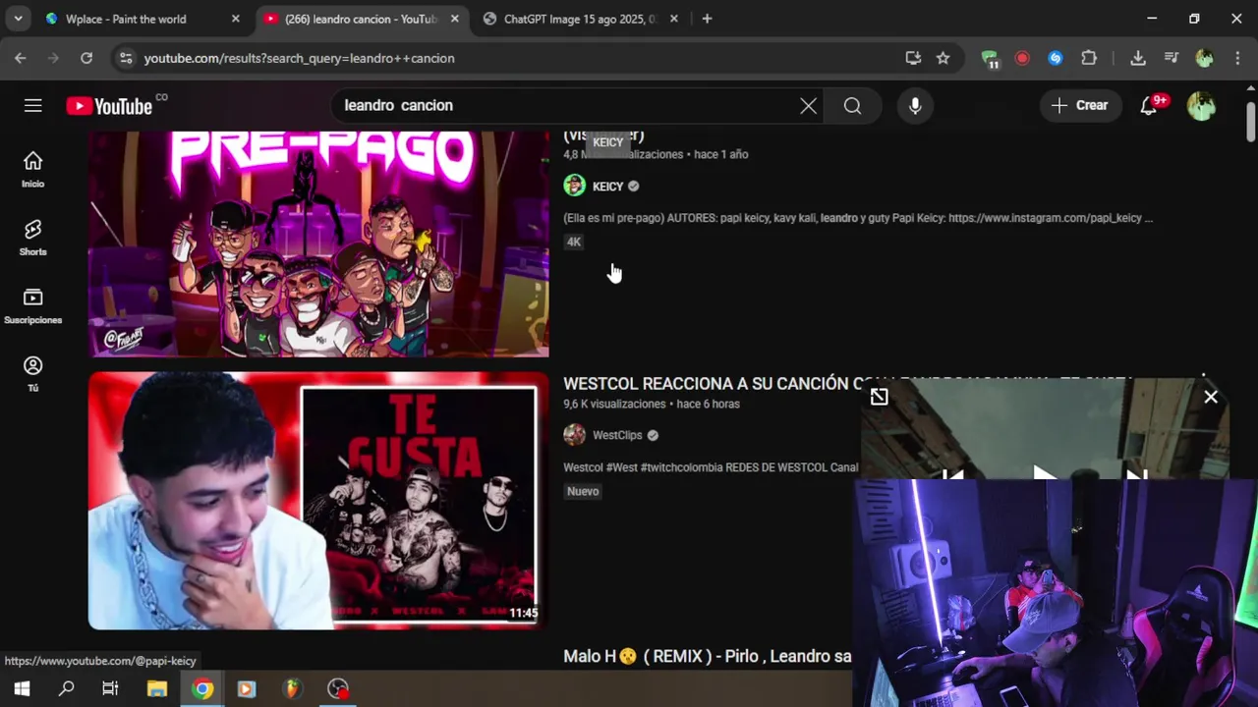Go back with the browser back arrow
Screen dimensions: 1258x707
click(21, 58)
